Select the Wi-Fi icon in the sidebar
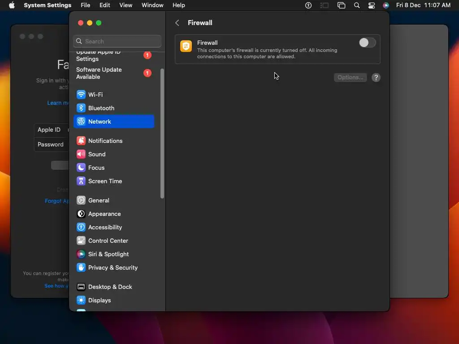 click(81, 95)
